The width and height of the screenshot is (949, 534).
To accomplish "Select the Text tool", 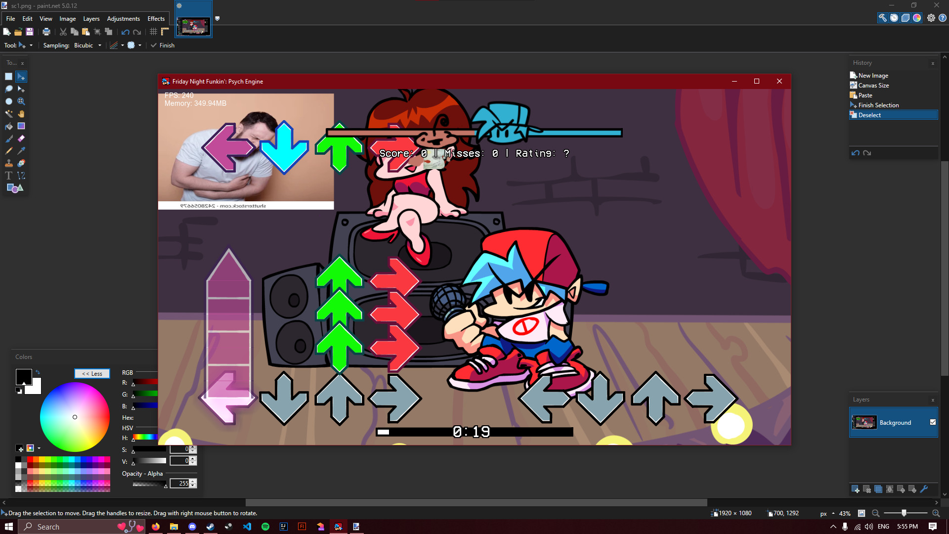I will (8, 176).
